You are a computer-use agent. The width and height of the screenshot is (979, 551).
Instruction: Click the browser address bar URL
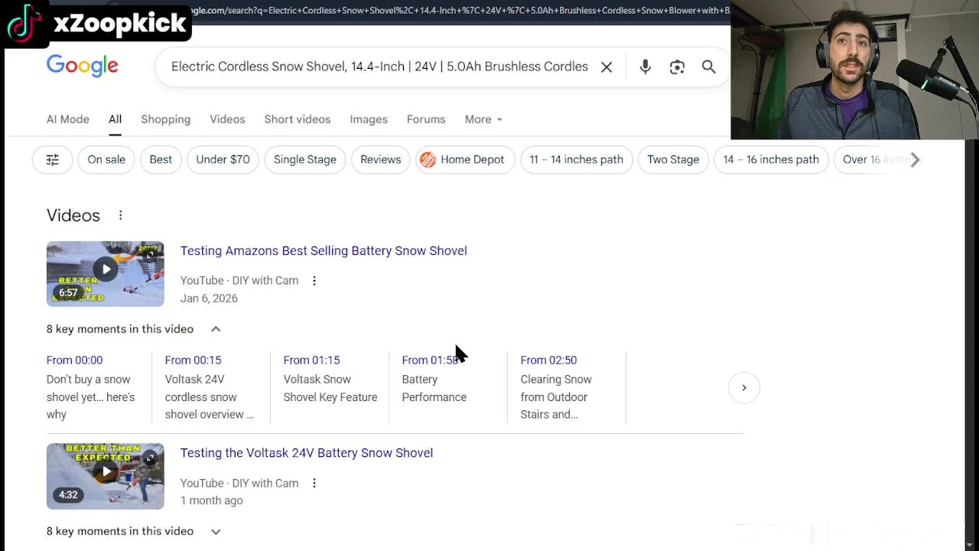click(x=459, y=10)
